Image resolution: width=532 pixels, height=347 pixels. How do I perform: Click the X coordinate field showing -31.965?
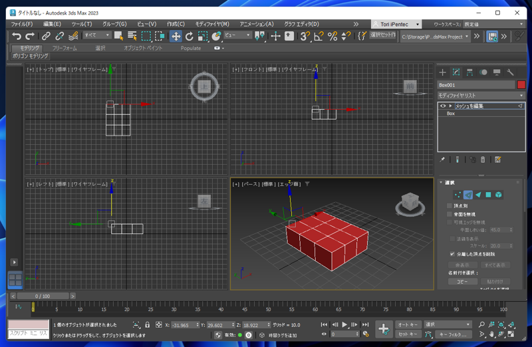tap(184, 325)
